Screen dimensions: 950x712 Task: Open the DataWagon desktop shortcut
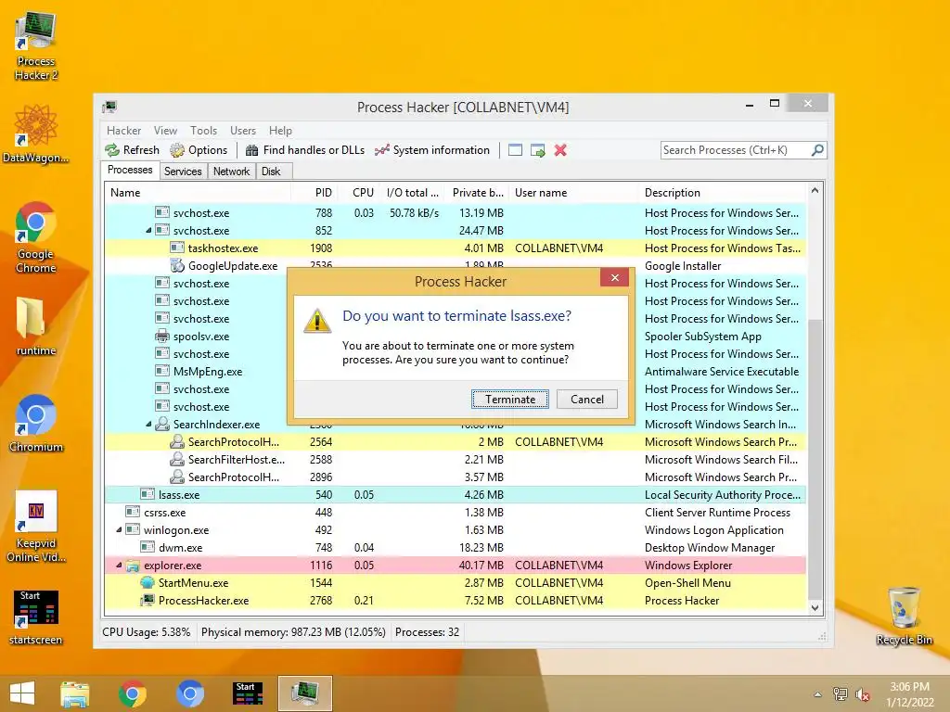[36, 133]
